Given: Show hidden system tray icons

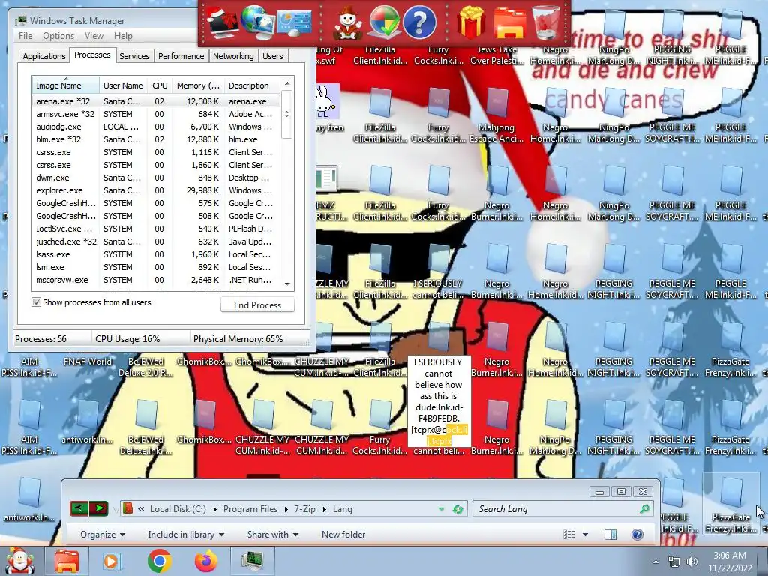Looking at the screenshot, I should click(655, 562).
